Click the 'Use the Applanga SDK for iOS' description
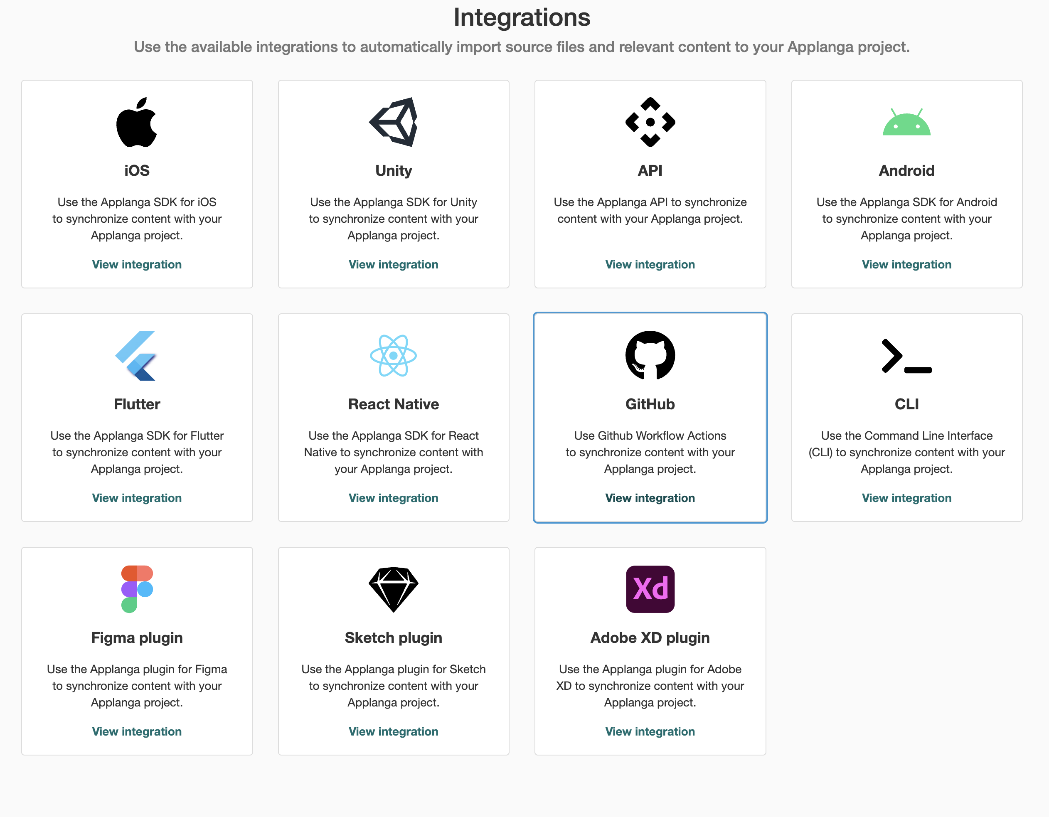This screenshot has width=1049, height=817. pyautogui.click(x=137, y=219)
